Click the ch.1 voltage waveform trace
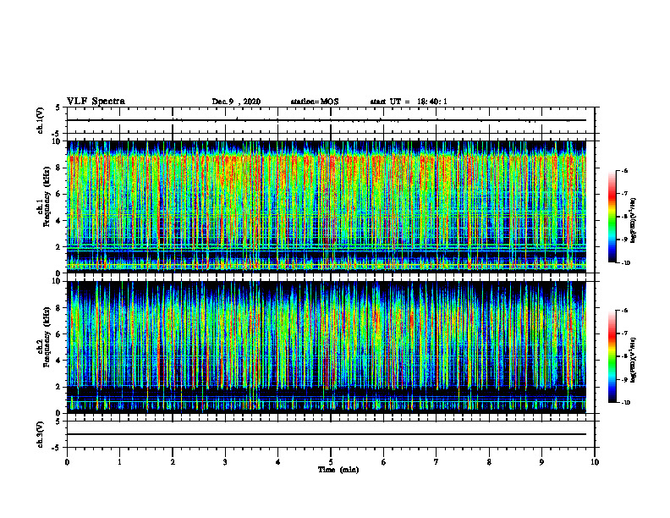Image resolution: width=670 pixels, height=518 pixels. tap(326, 120)
